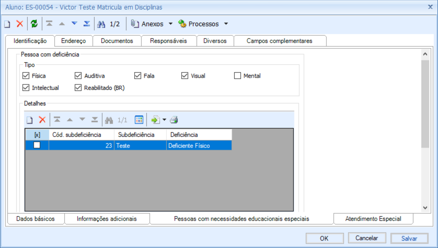Sort by Cód. subdeficiência column header

tap(82, 135)
